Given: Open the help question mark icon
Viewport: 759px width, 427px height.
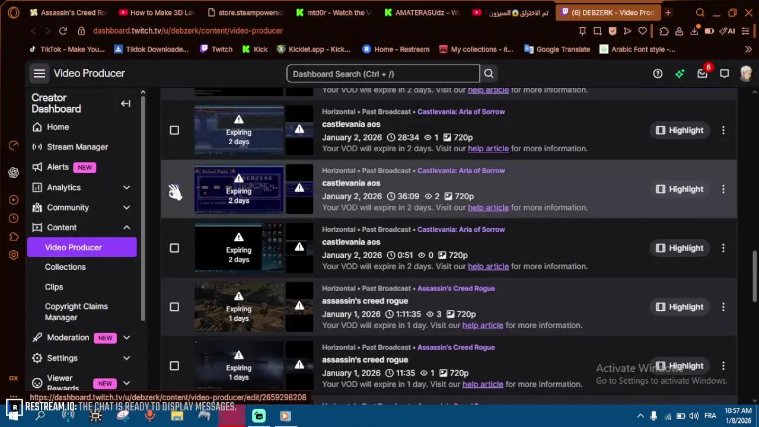Looking at the screenshot, I should (x=658, y=74).
